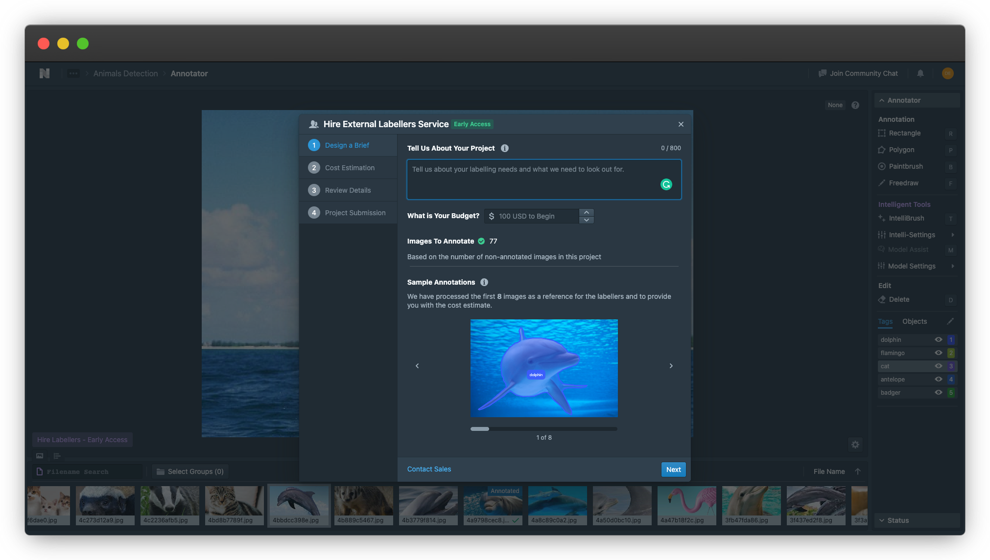
Task: Decrease the budget with the down arrow
Action: tap(587, 220)
